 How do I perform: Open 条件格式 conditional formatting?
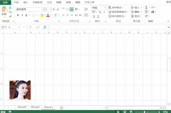pos(116,7)
